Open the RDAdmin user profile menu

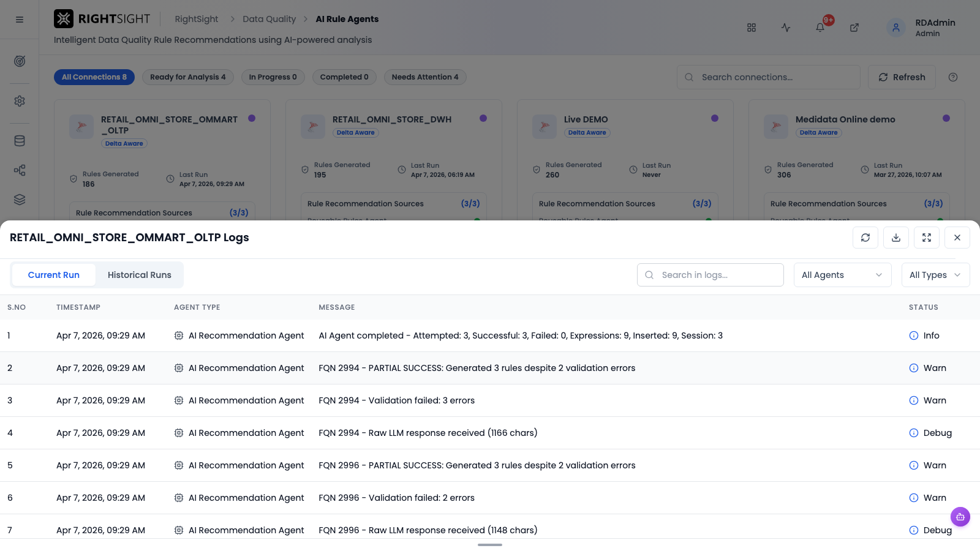click(922, 28)
